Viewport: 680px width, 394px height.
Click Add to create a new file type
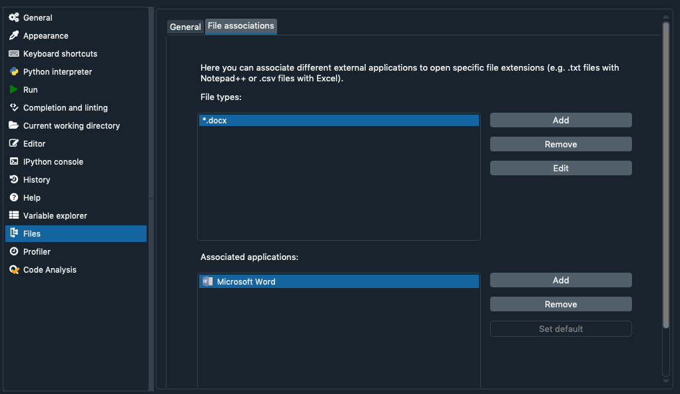[x=560, y=120]
